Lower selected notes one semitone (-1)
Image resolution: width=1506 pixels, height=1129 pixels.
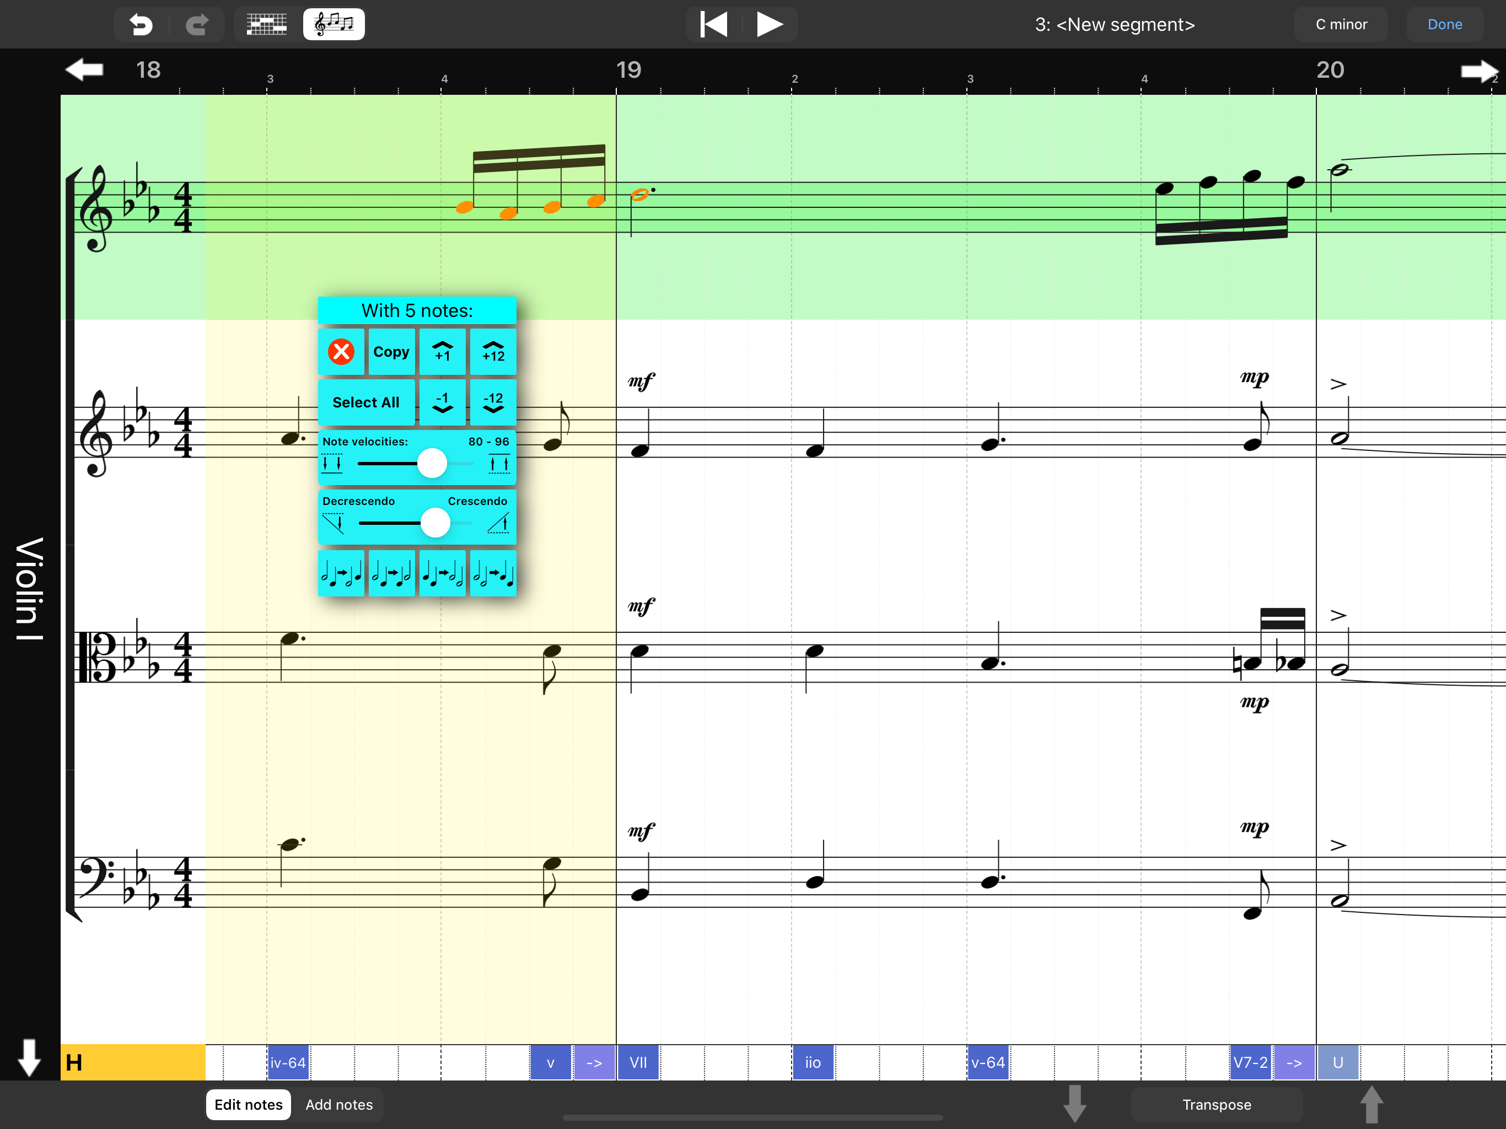point(443,402)
